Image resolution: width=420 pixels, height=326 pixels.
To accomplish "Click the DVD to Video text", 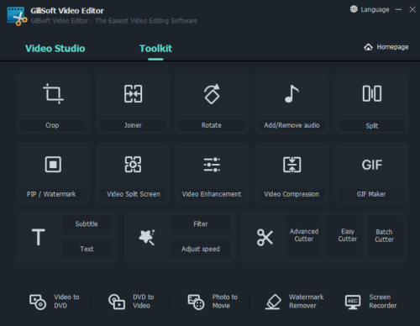I will coord(144,302).
